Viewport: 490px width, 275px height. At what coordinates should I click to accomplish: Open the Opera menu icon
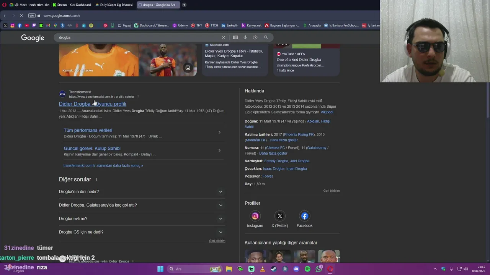[x=4, y=5]
